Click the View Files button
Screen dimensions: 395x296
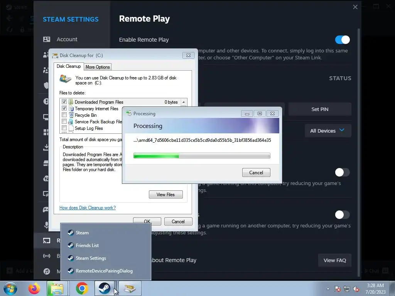tap(166, 195)
